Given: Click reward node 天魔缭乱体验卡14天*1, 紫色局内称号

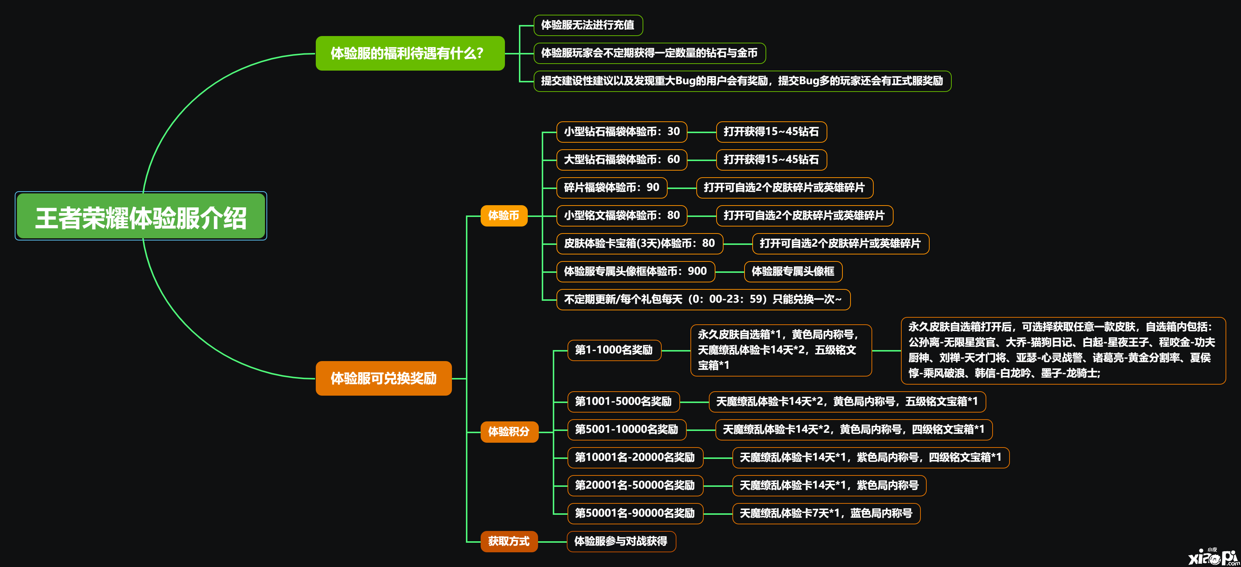Looking at the screenshot, I should coord(830,485).
